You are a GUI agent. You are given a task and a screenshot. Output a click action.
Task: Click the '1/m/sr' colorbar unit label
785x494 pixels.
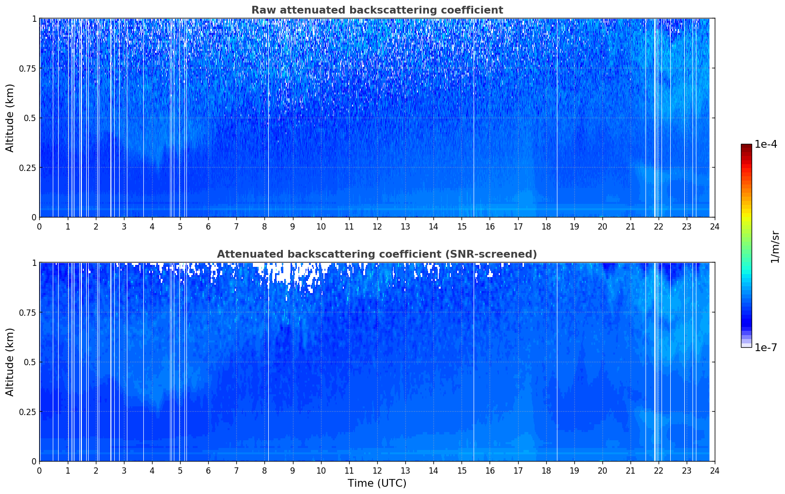[775, 247]
